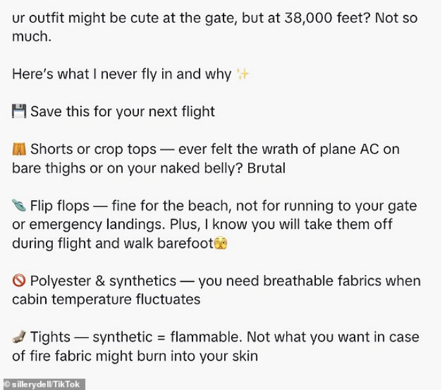Click the word 'flammable'
447x390 pixels.
pos(206,336)
